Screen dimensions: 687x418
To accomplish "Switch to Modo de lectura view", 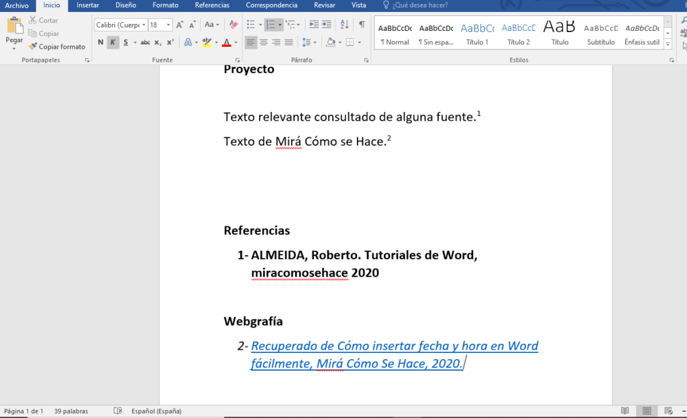I will click(625, 411).
